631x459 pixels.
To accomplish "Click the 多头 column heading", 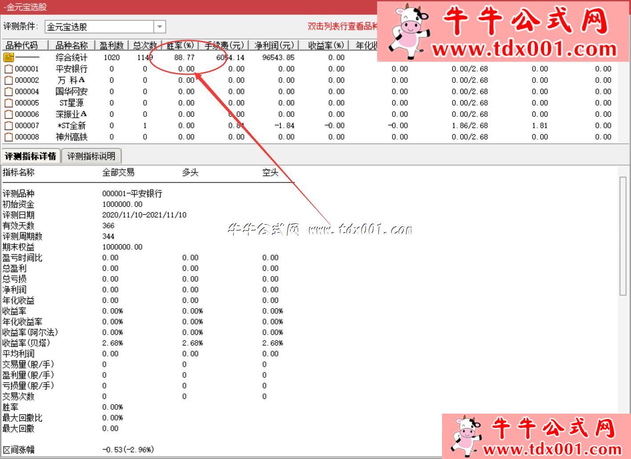I will [x=190, y=173].
